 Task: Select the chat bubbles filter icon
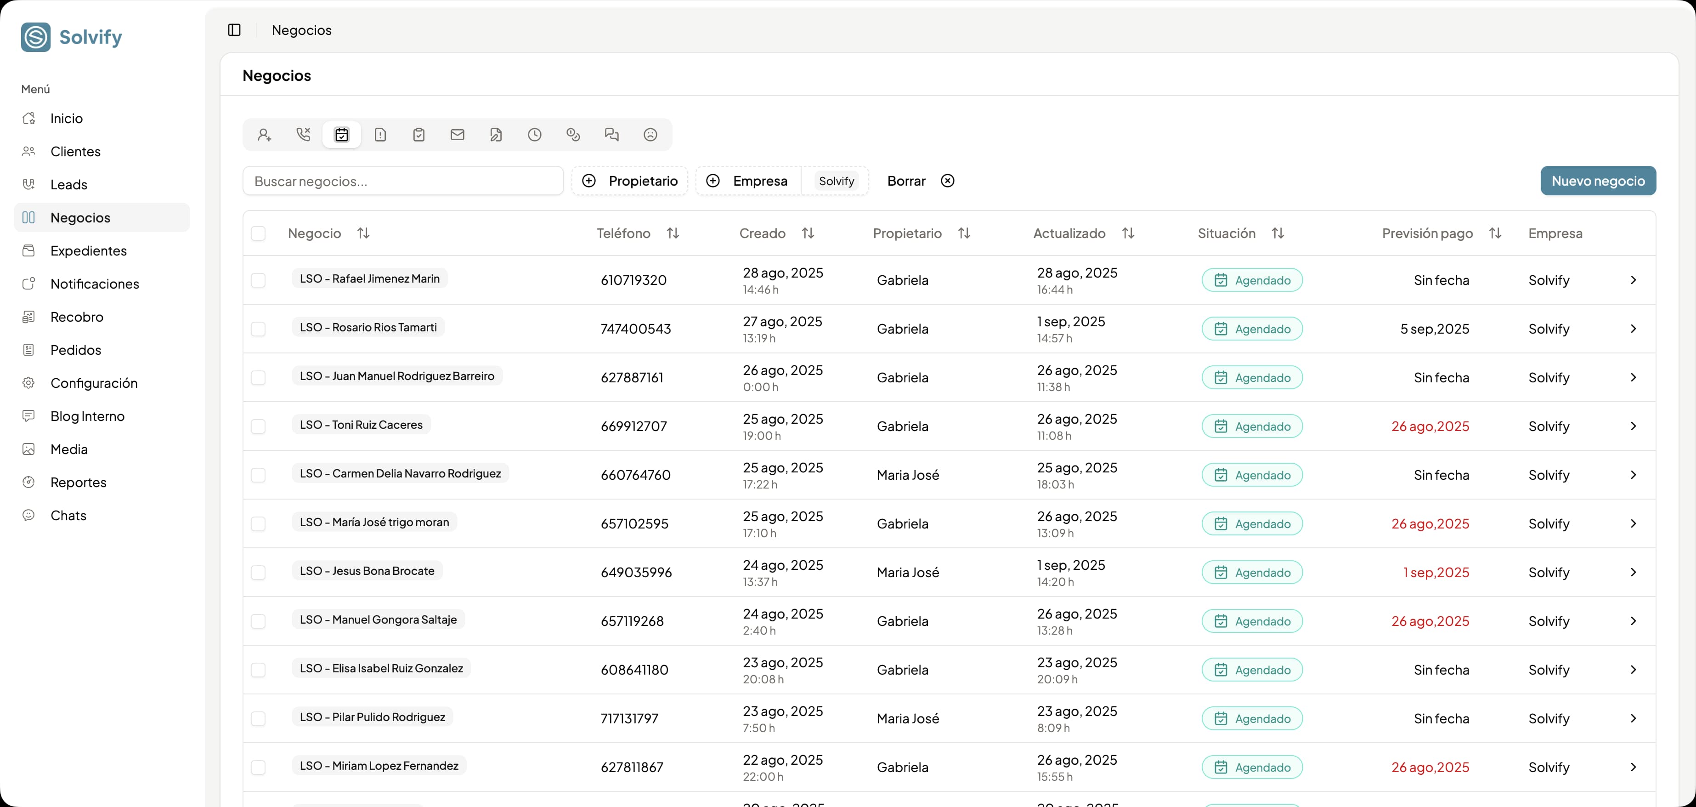tap(611, 134)
